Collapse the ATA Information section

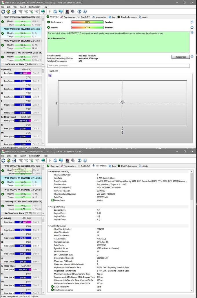[50, 226]
